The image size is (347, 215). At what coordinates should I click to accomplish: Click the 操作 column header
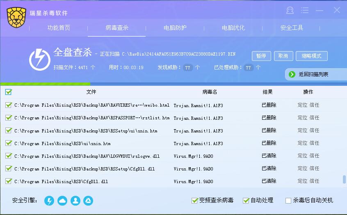(x=308, y=92)
